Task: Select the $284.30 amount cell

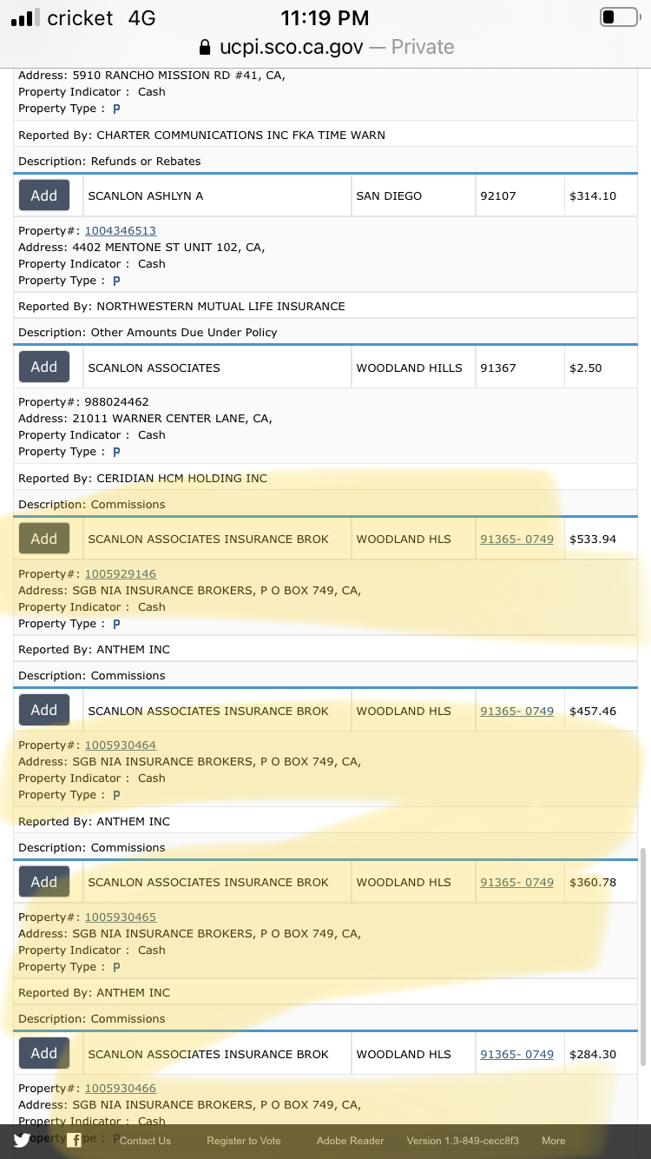Action: coord(601,1054)
